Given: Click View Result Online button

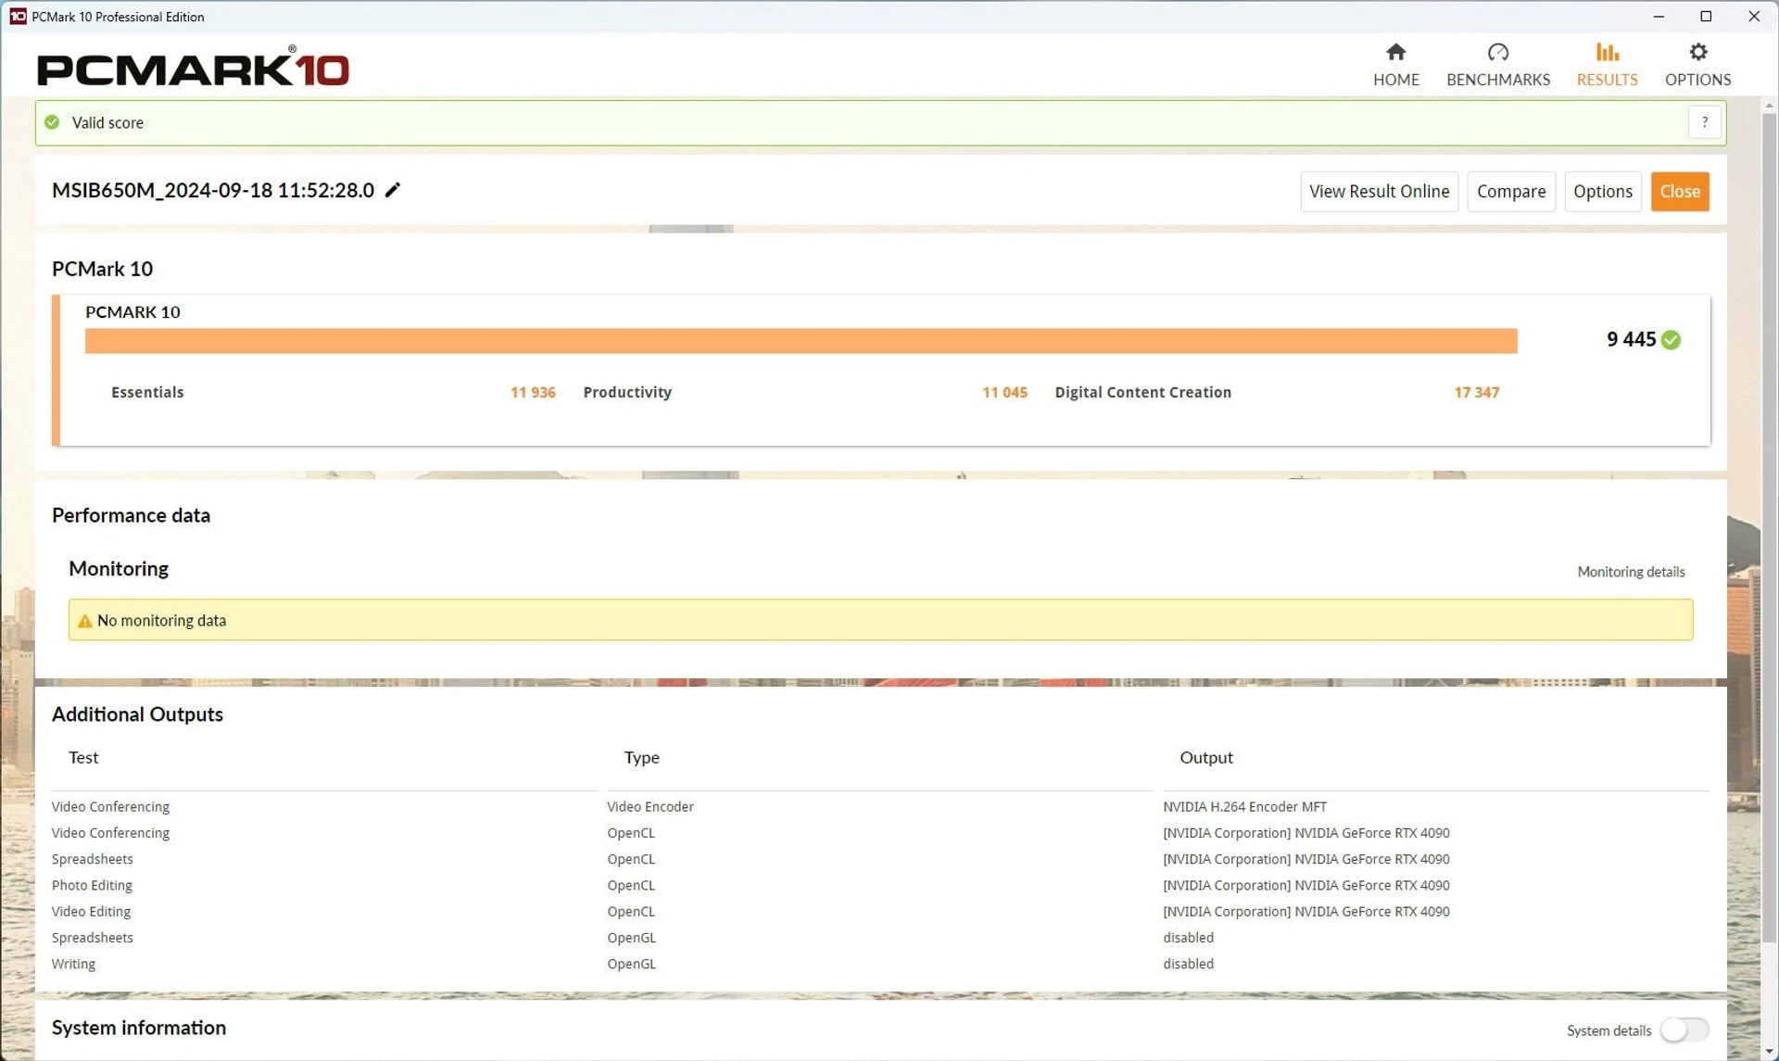Looking at the screenshot, I should pyautogui.click(x=1379, y=191).
